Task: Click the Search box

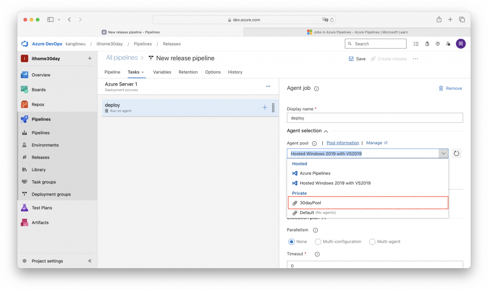Action: (376, 44)
